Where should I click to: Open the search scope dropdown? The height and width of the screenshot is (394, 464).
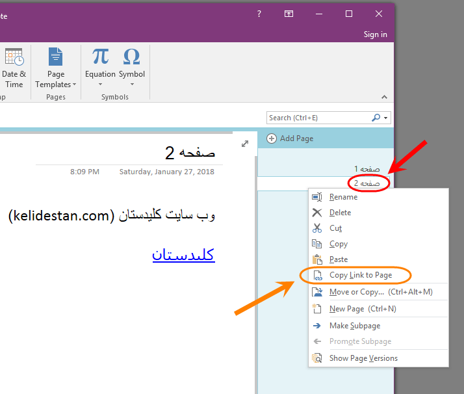[x=385, y=118]
